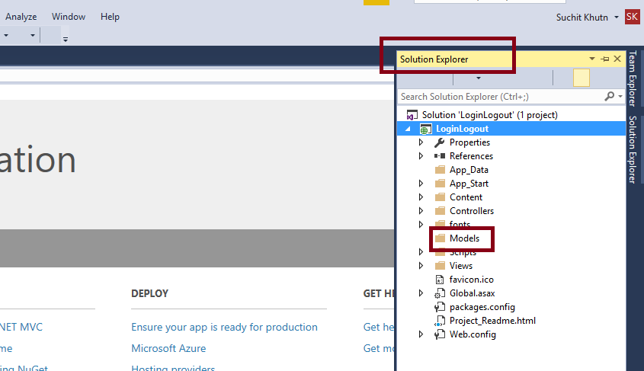
Task: Click the search magnifier in Solution Explorer
Action: point(610,97)
